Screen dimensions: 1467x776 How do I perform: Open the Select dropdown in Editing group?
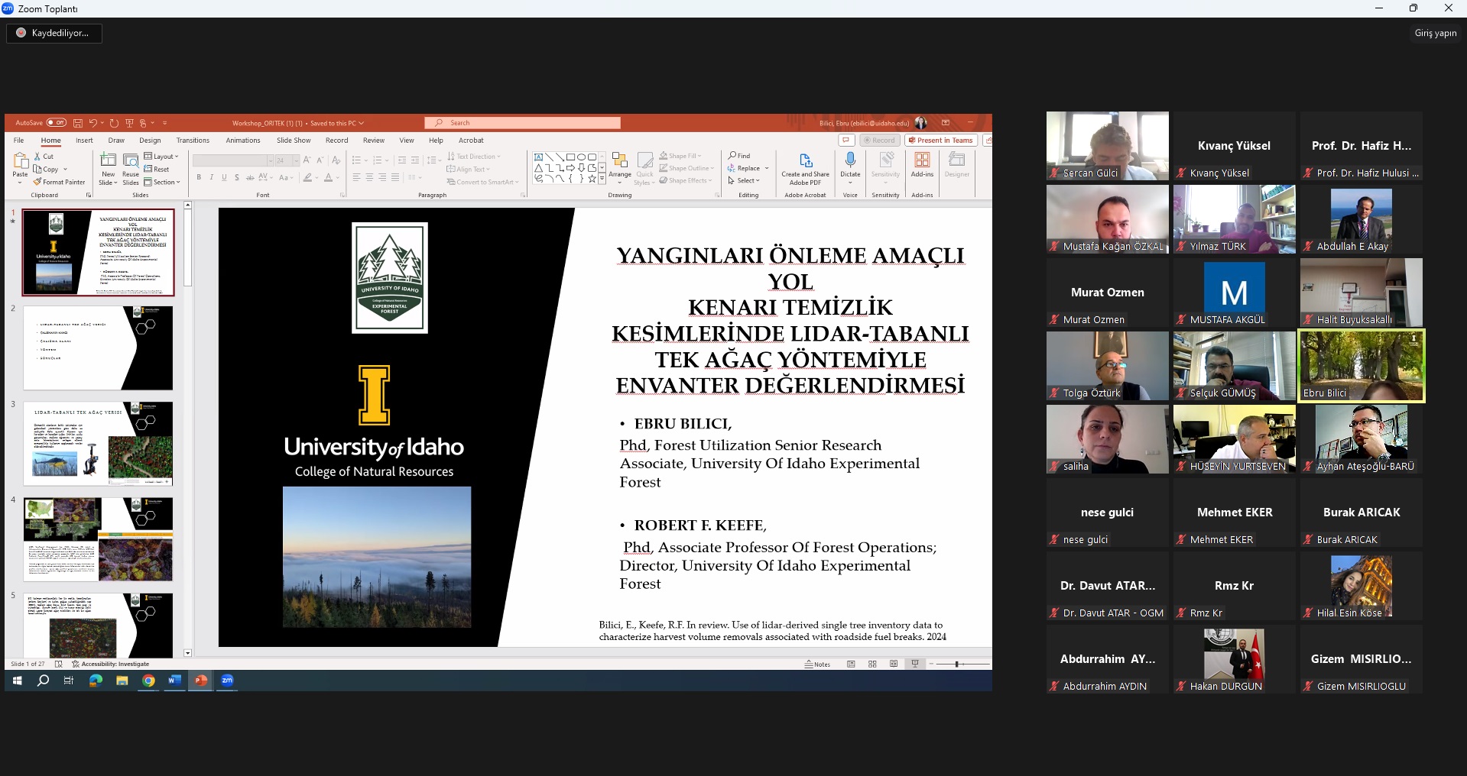tap(744, 180)
